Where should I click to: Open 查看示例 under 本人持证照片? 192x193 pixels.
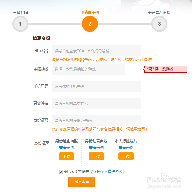tap(126, 148)
